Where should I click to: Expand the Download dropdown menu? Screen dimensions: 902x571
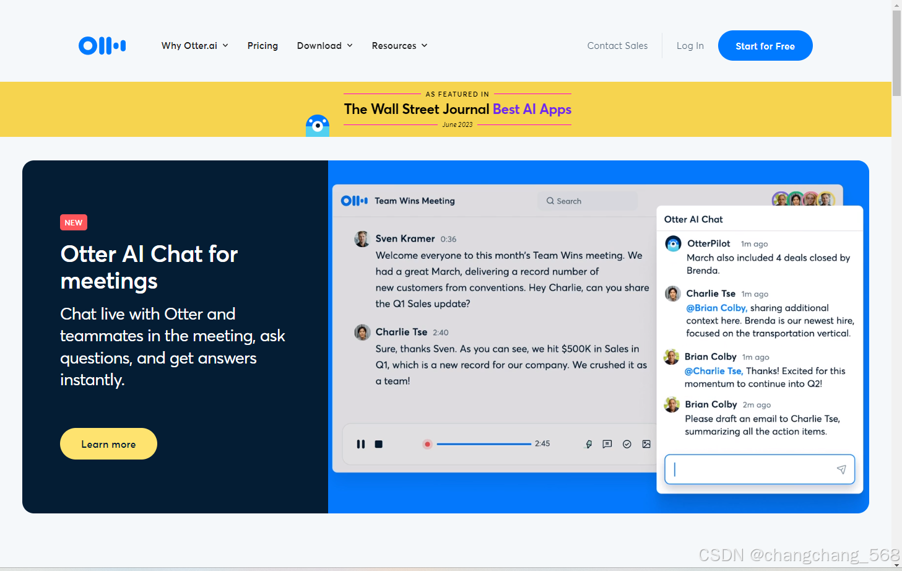[325, 46]
